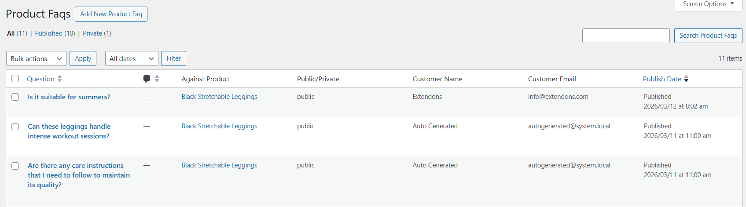Click 'autogenerated@system.local' in care instructions row
The height and width of the screenshot is (207, 746).
click(569, 165)
